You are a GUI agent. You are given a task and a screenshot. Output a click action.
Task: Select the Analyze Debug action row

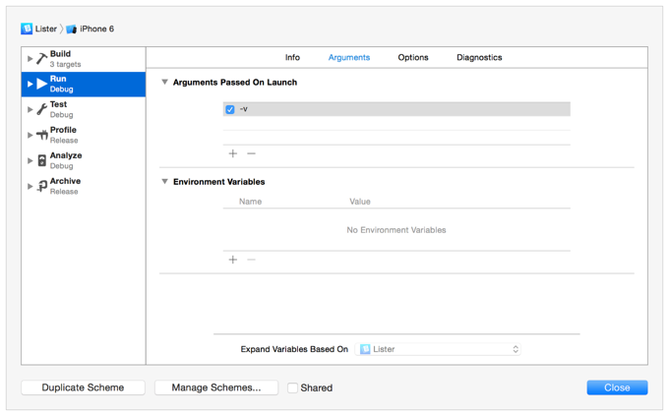coord(84,161)
